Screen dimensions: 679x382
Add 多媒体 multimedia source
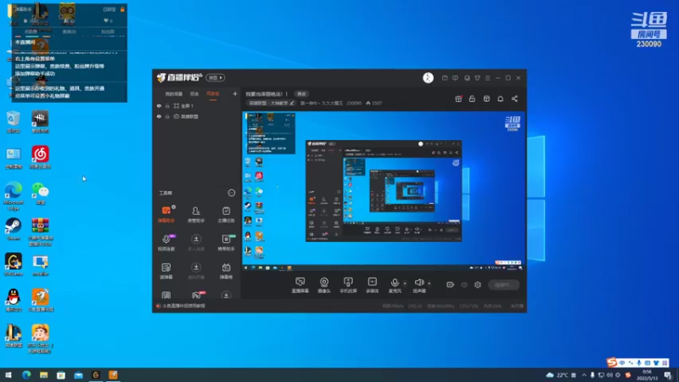coord(373,285)
